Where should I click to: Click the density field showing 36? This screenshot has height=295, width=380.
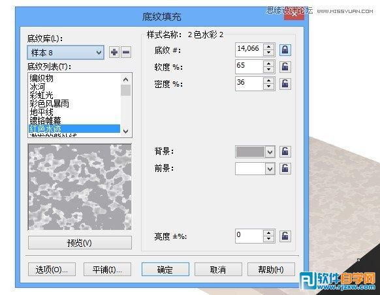(x=249, y=83)
